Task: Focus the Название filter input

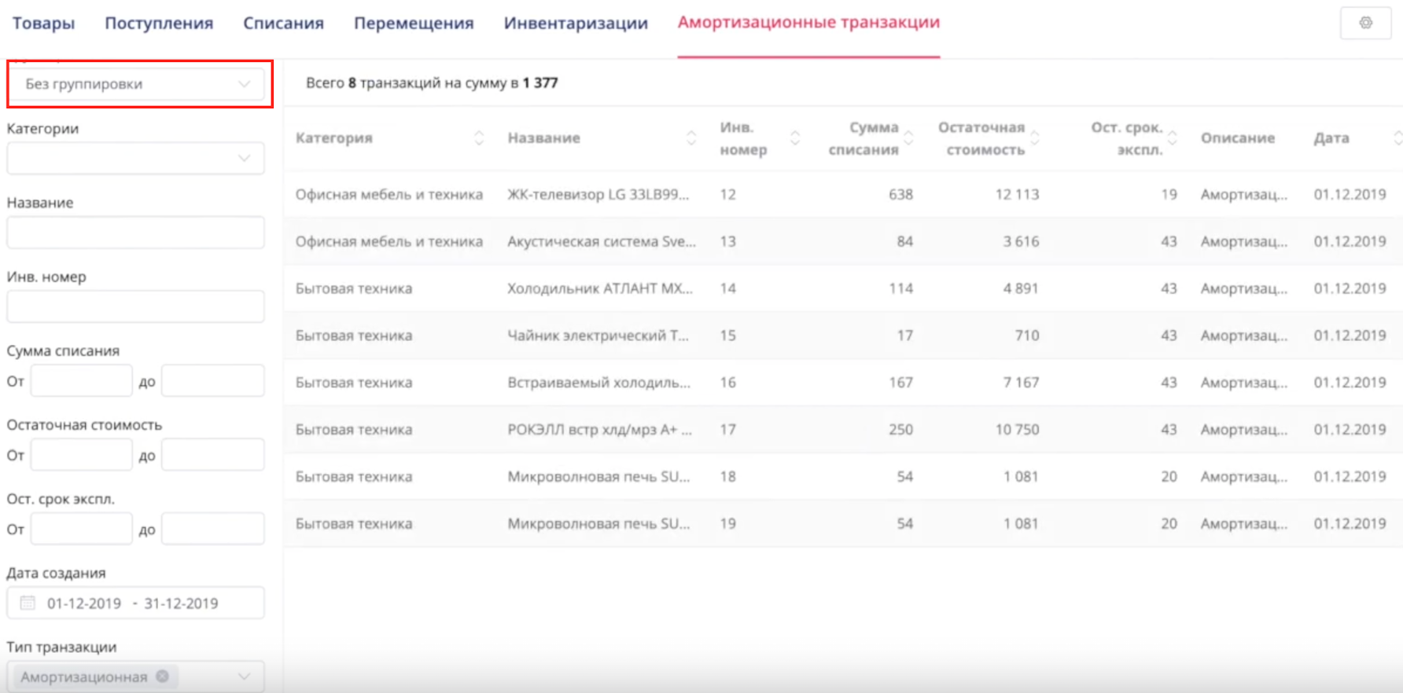Action: coord(135,233)
